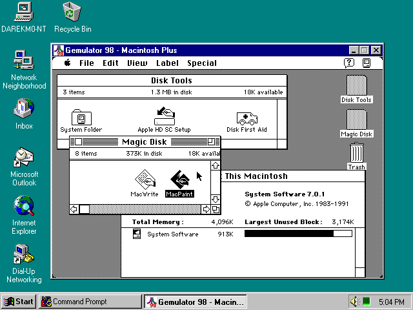
Task: Select the Disk First Aid icon
Action: point(247,118)
